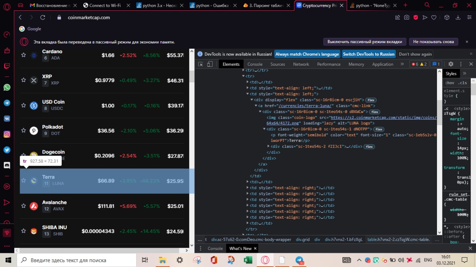Open Discord in the Opera sidebar
Screen dimensions: 476x267
point(7,165)
